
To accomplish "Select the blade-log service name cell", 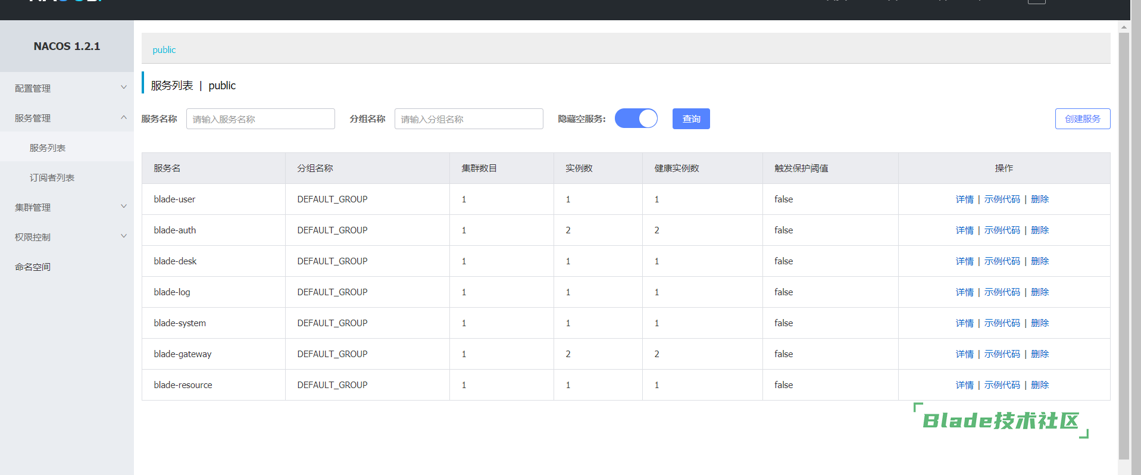I will [x=214, y=292].
